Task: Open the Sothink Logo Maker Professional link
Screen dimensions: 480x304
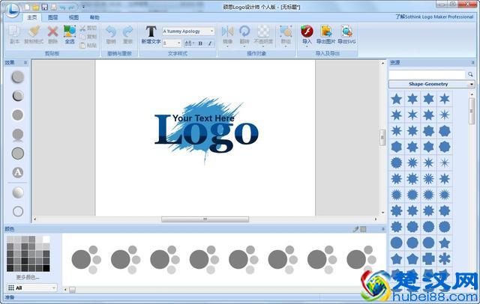Action: point(434,16)
